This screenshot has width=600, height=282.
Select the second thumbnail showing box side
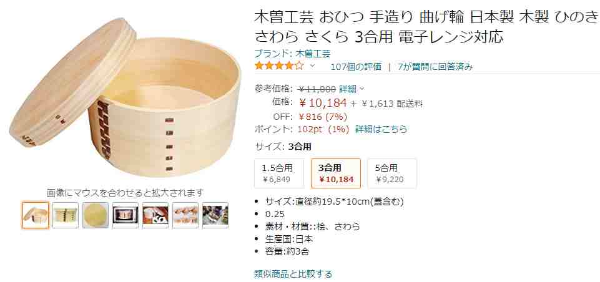[66, 215]
